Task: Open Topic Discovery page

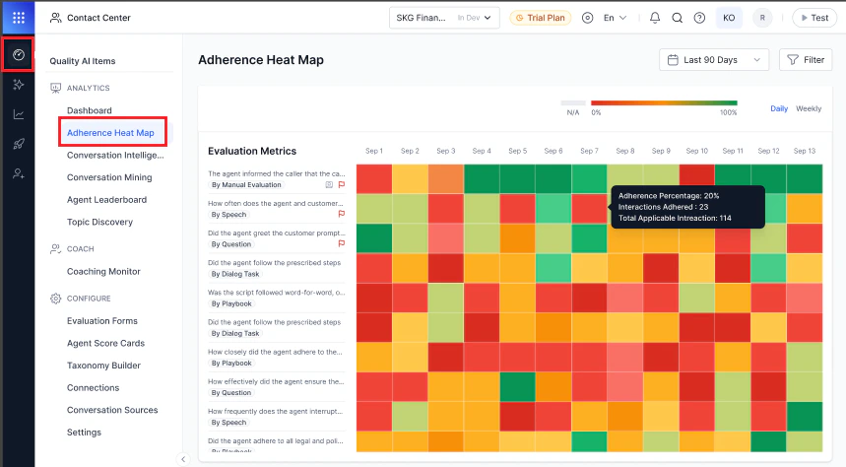Action: click(99, 222)
